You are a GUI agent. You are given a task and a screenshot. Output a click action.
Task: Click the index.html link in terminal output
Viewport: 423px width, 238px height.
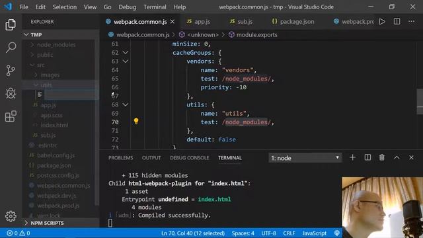214,200
